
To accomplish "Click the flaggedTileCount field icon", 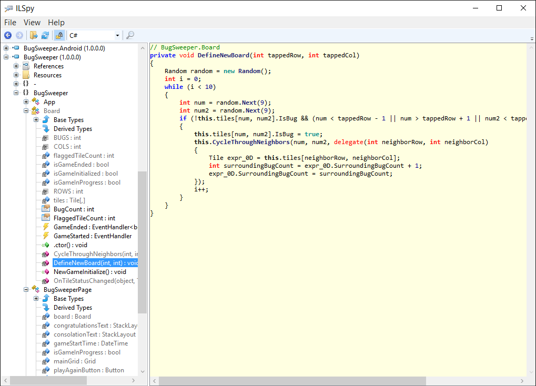I will click(46, 156).
